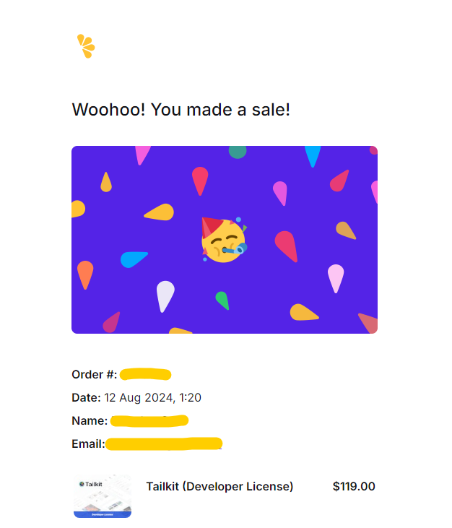Click the blue Developer License strip on thumbnail
Viewport: 452px width, 528px height.
click(103, 514)
